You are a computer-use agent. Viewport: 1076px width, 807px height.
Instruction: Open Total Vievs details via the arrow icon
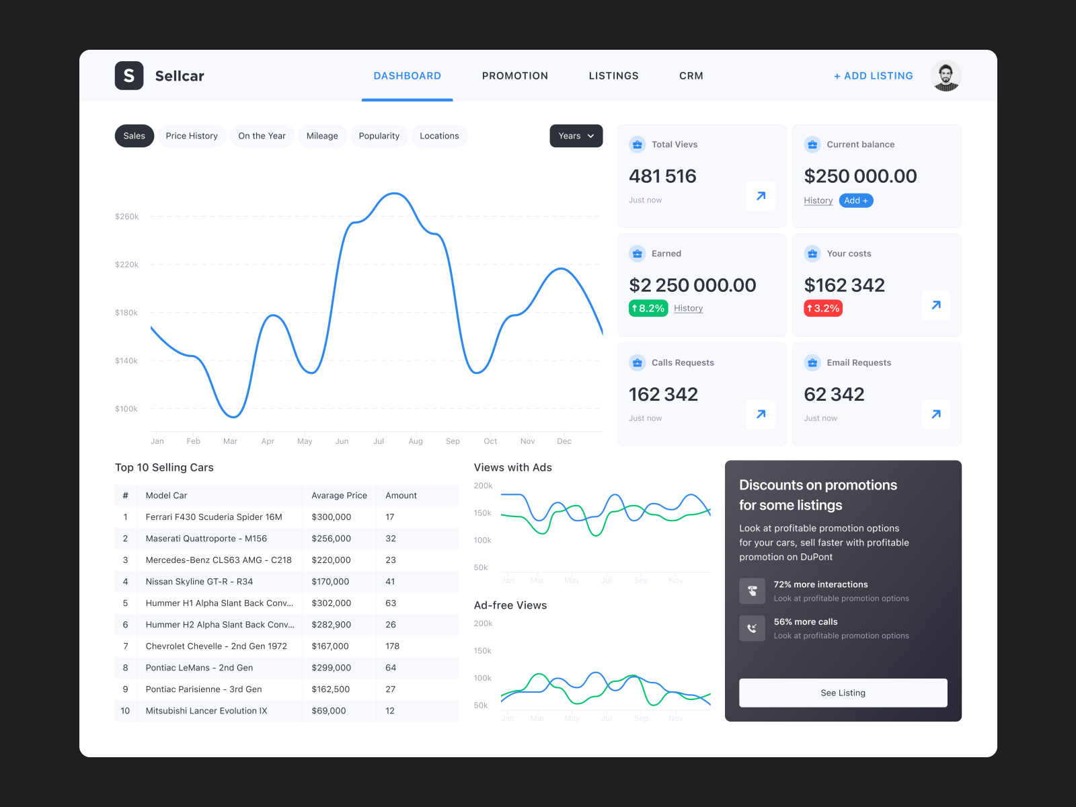(760, 196)
